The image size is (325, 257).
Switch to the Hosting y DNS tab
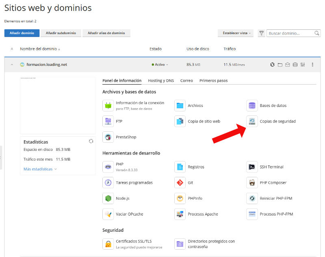161,81
